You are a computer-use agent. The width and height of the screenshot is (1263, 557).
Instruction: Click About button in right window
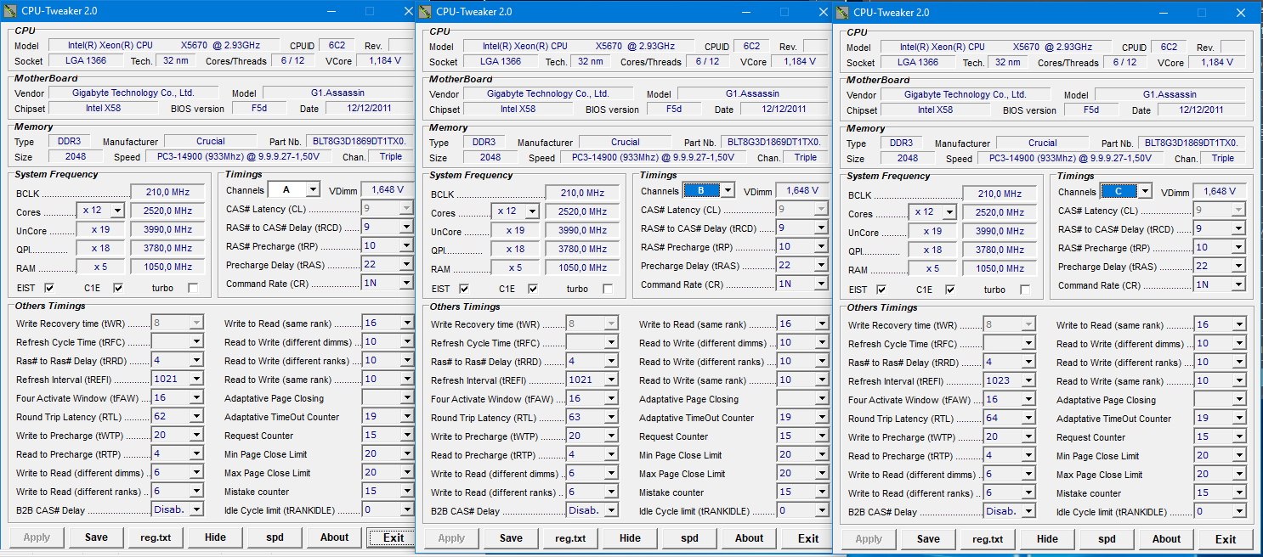click(1166, 539)
